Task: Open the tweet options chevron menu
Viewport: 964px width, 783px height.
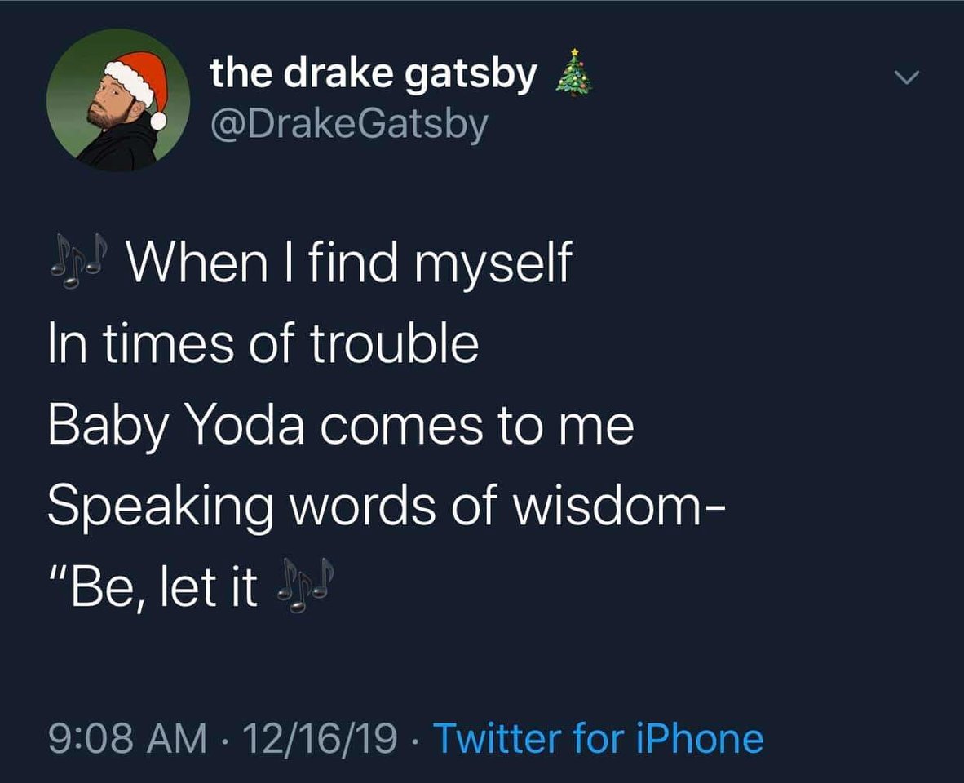Action: pyautogui.click(x=906, y=78)
